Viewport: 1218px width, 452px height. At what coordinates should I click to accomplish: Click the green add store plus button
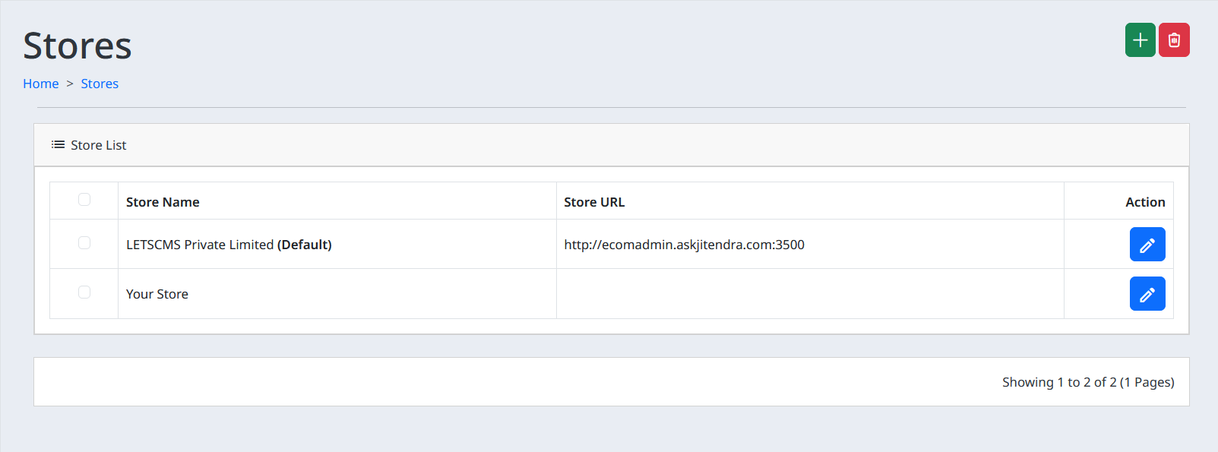(x=1140, y=40)
